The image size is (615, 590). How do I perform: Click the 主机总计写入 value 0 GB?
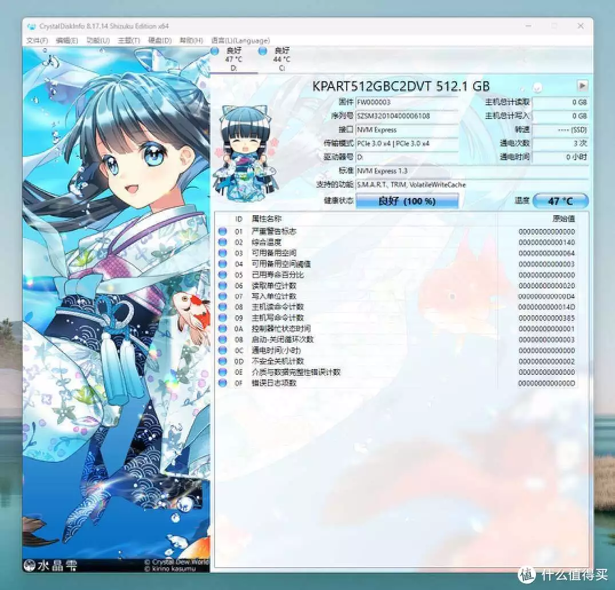(560, 116)
